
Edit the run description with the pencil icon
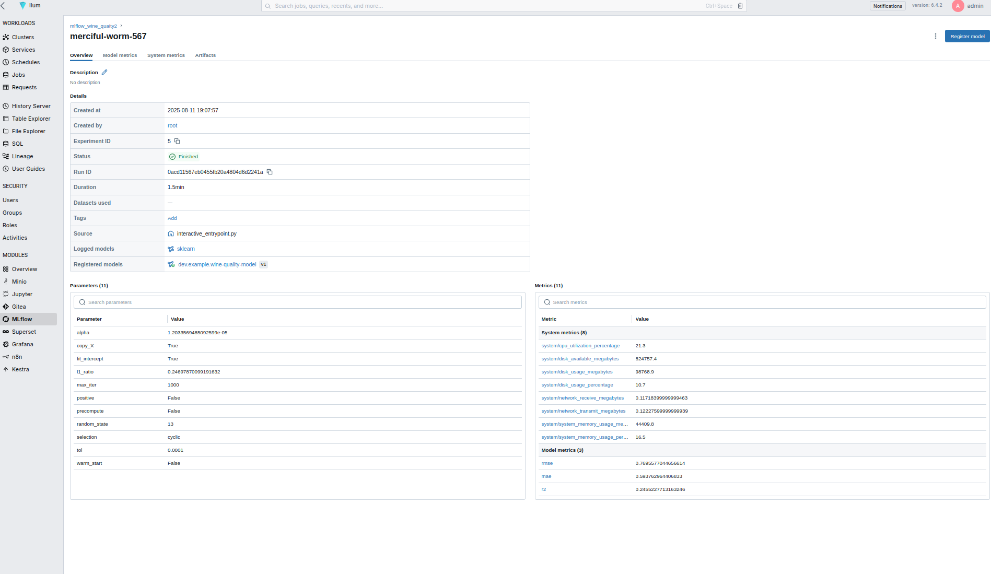(104, 72)
